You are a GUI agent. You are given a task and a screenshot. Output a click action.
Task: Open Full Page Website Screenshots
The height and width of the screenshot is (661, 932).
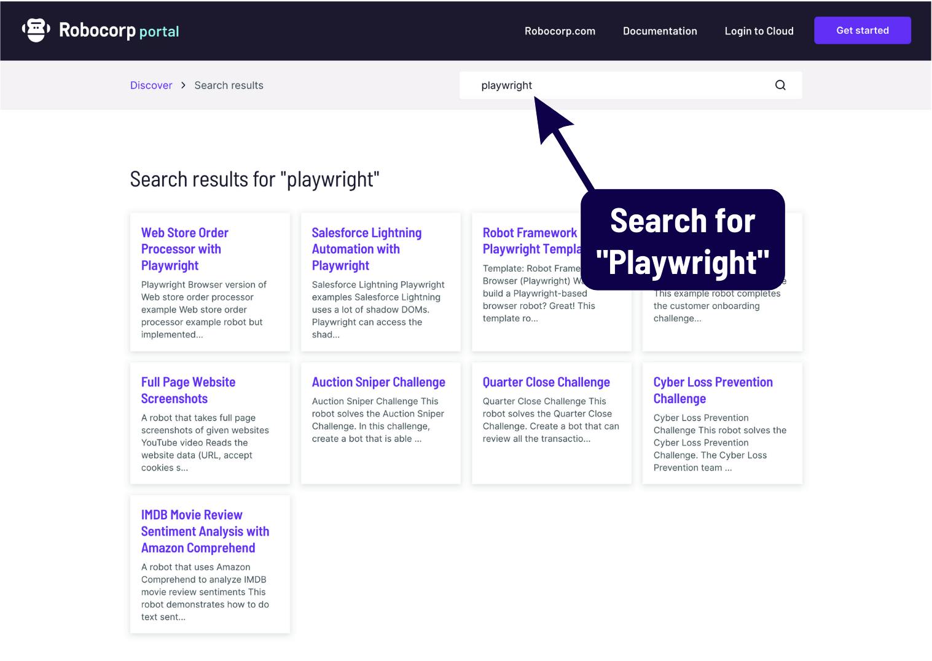pos(188,390)
